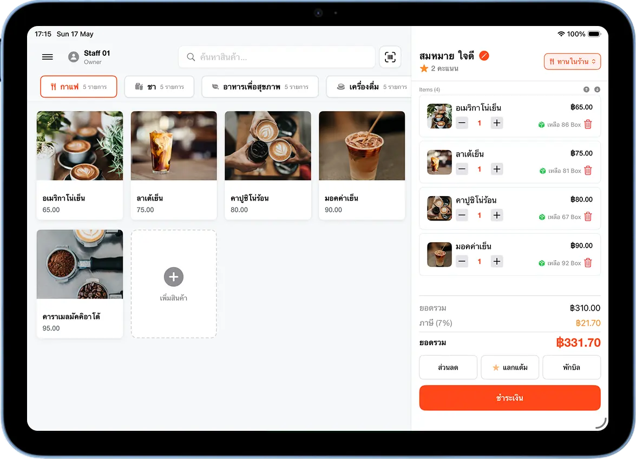Delete มอคค่าเย็น from the cart
The image size is (636, 459).
(588, 263)
